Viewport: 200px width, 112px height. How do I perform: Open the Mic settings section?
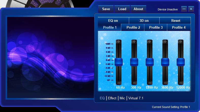122,98
